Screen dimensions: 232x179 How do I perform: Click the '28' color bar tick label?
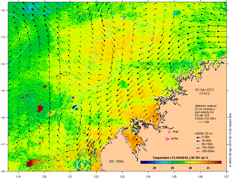point(154,168)
